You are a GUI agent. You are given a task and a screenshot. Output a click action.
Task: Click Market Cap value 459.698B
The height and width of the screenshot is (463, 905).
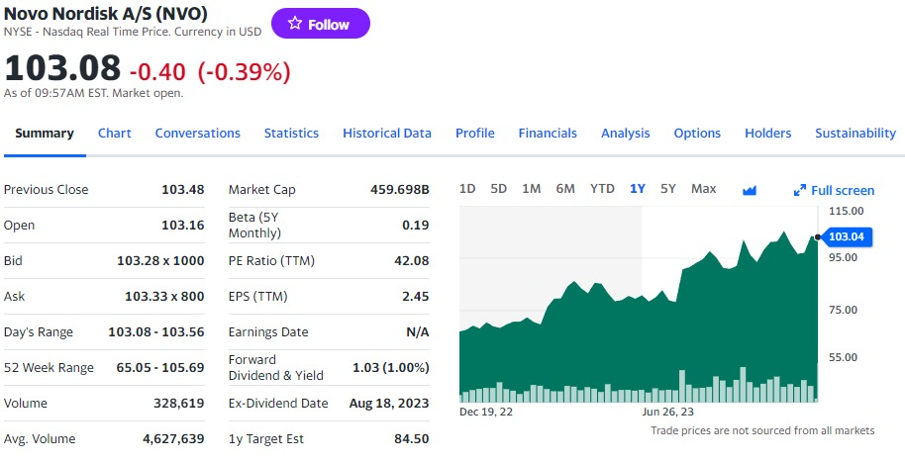(399, 190)
